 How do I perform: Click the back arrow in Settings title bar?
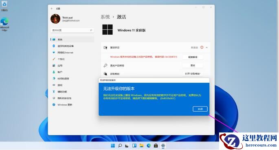click(52, 9)
